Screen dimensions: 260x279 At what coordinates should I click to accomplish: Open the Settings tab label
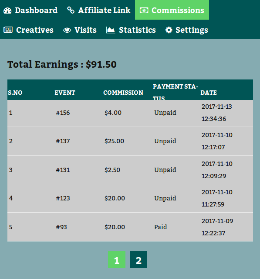tap(192, 30)
